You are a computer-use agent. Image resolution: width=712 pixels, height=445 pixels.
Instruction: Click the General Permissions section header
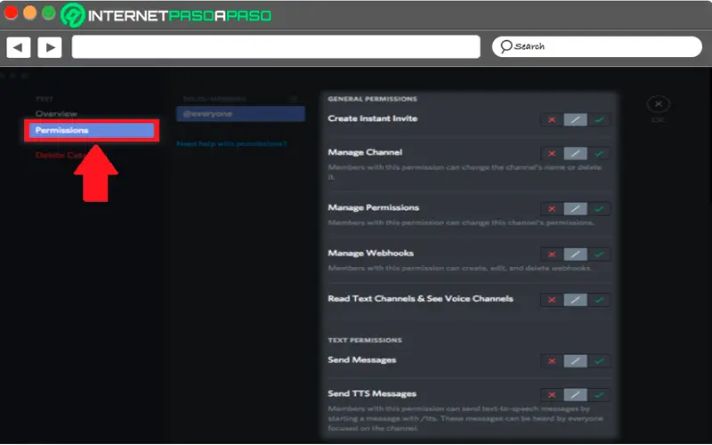point(372,99)
